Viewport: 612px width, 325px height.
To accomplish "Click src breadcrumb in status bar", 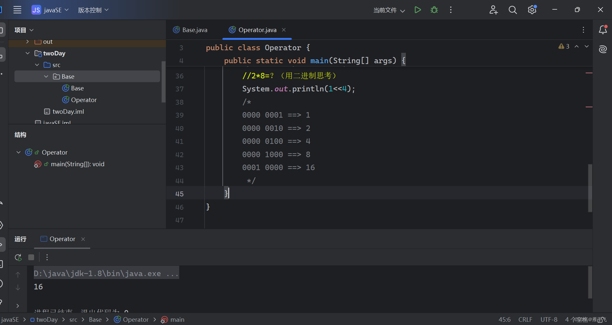I will click(73, 319).
